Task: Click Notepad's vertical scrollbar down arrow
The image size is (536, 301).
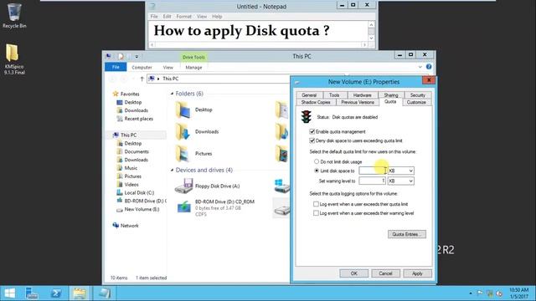Action: click(371, 38)
